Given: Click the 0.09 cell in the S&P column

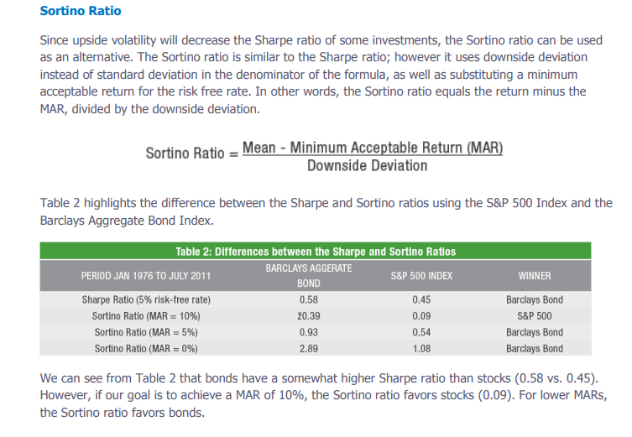Looking at the screenshot, I should 422,316.
